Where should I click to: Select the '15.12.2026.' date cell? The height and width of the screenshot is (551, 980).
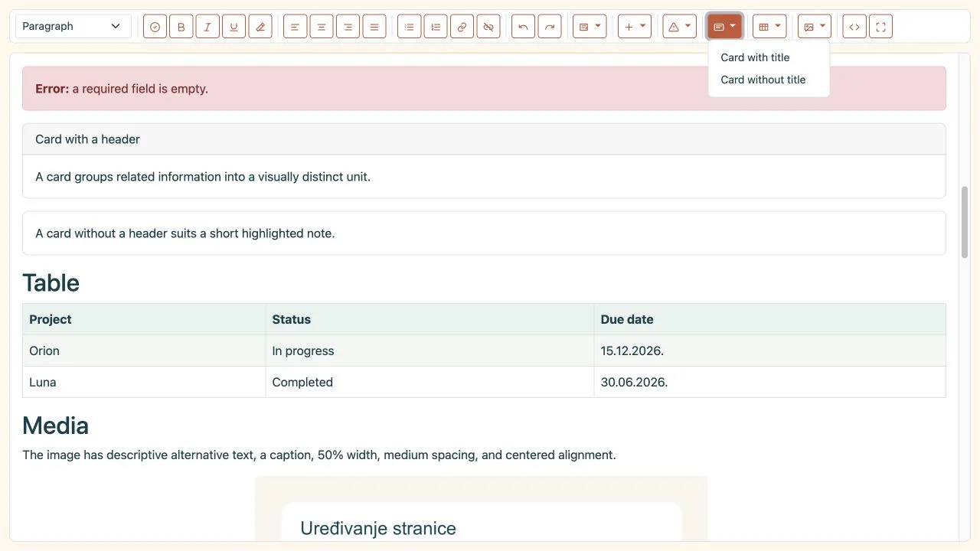[x=769, y=350]
